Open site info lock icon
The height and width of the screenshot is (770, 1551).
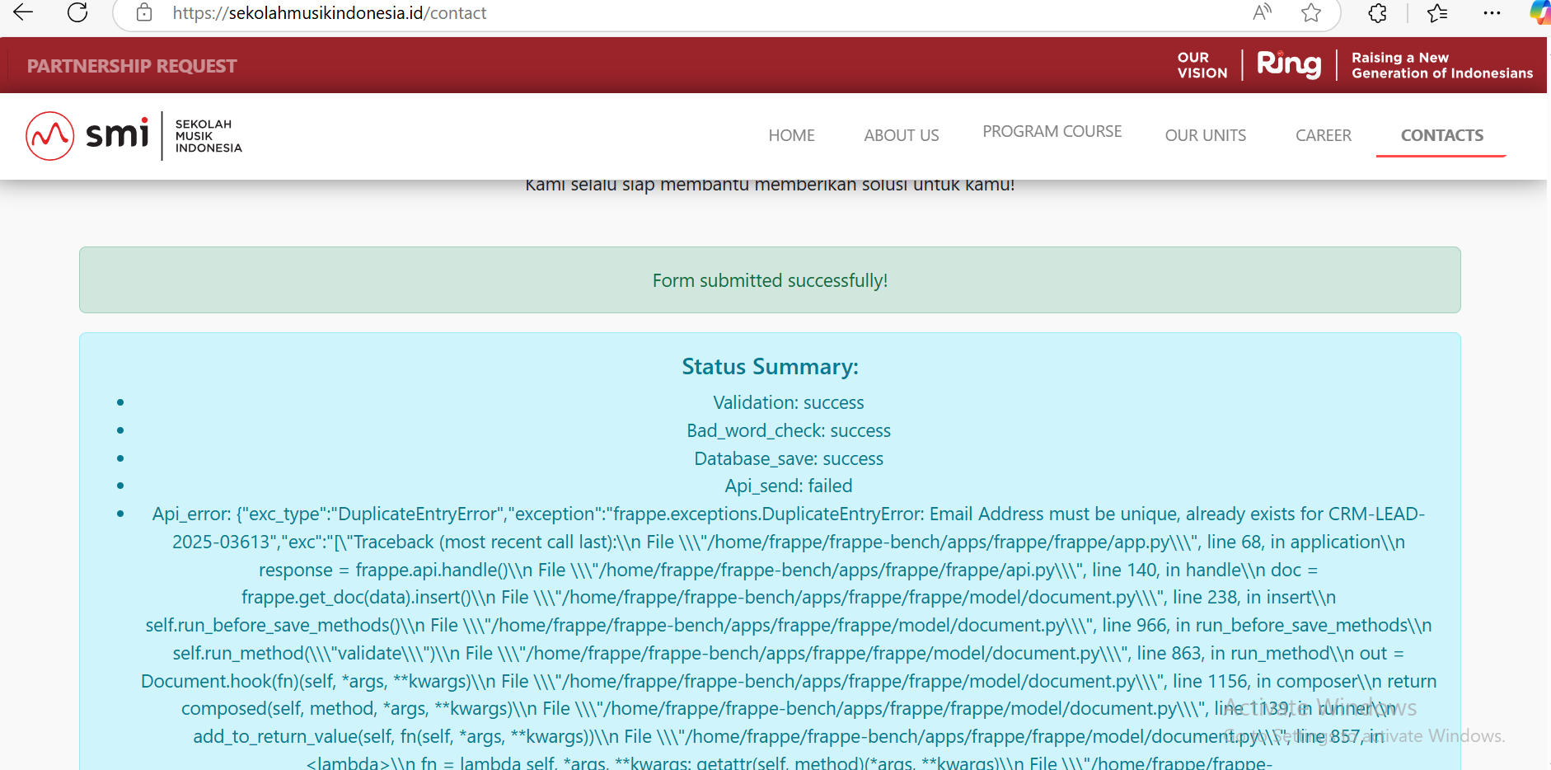144,12
